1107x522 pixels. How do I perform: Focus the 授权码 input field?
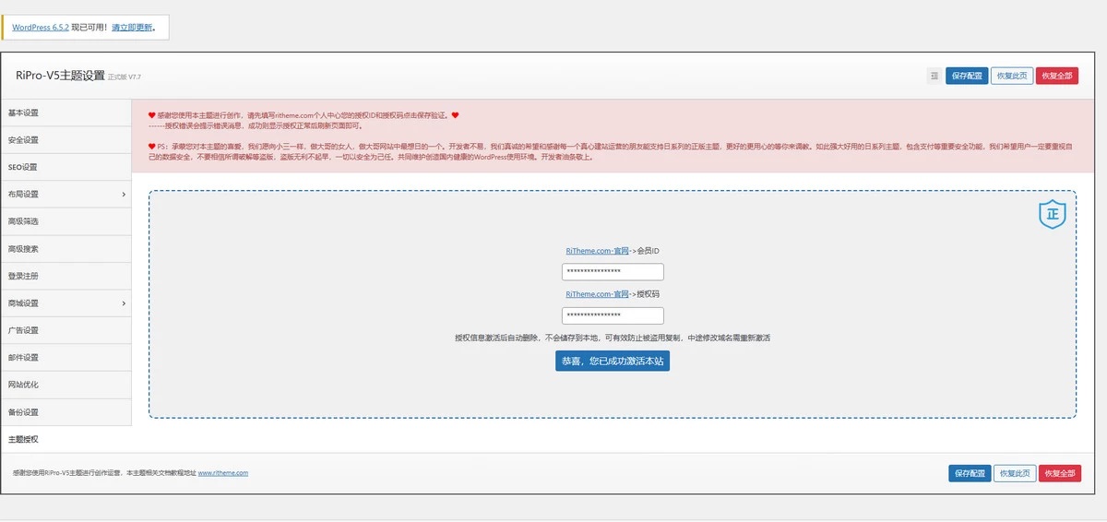click(613, 315)
